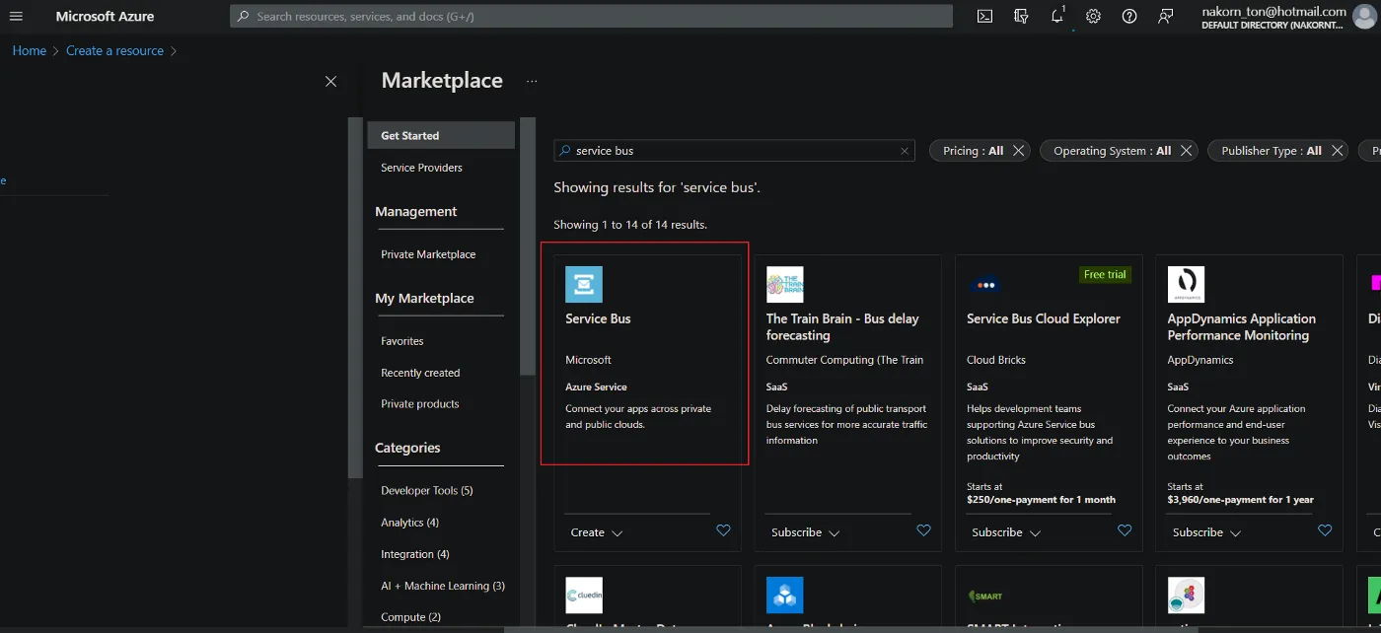Focus the global search resources box
The height and width of the screenshot is (633, 1381).
(x=591, y=16)
